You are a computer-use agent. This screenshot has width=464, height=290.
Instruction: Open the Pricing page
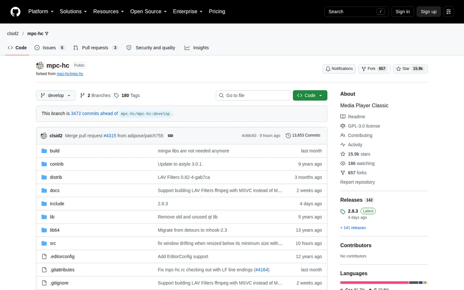(217, 12)
